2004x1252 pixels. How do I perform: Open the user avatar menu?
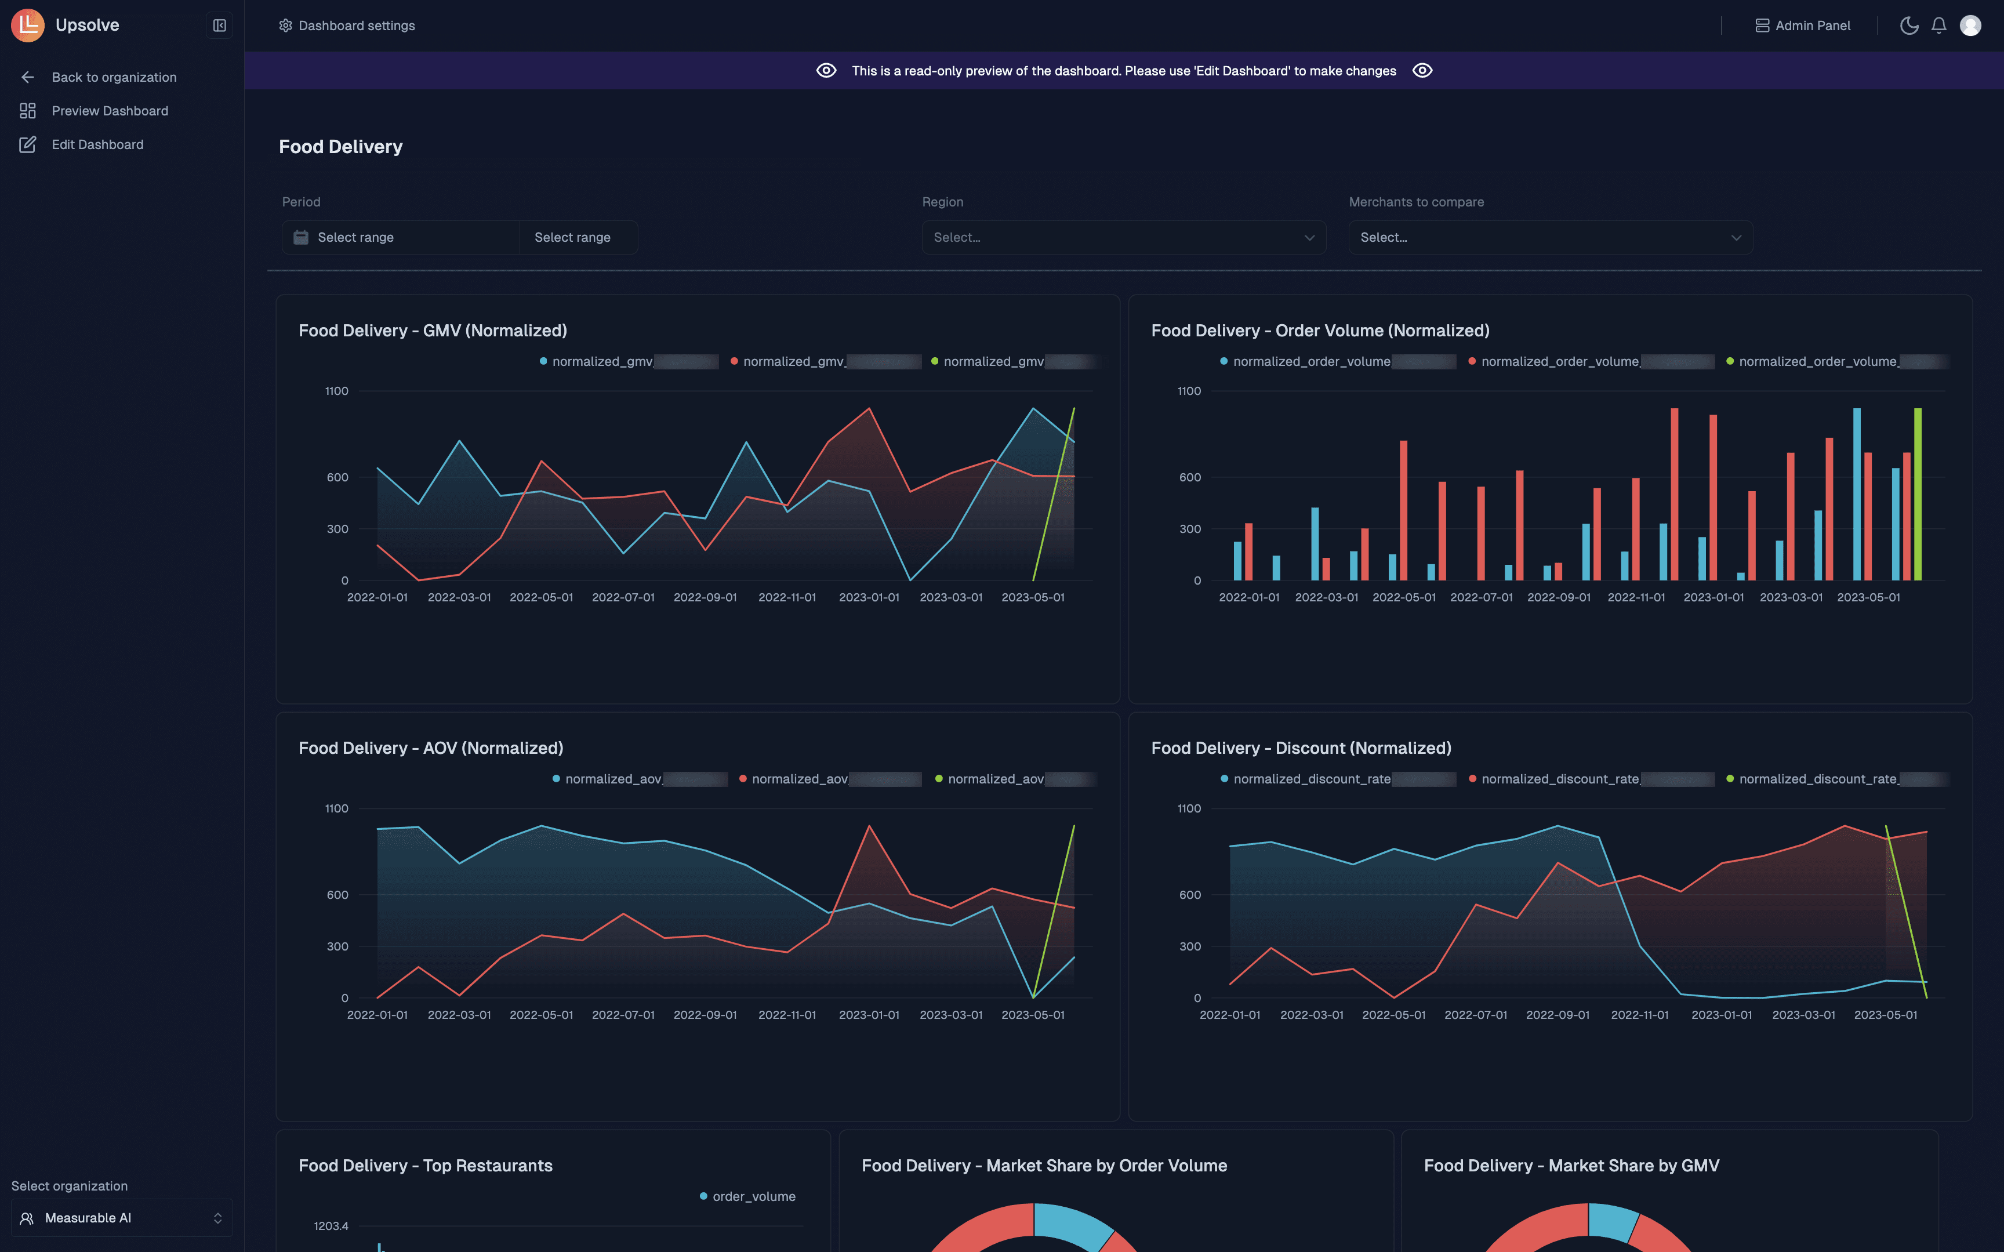1971,25
